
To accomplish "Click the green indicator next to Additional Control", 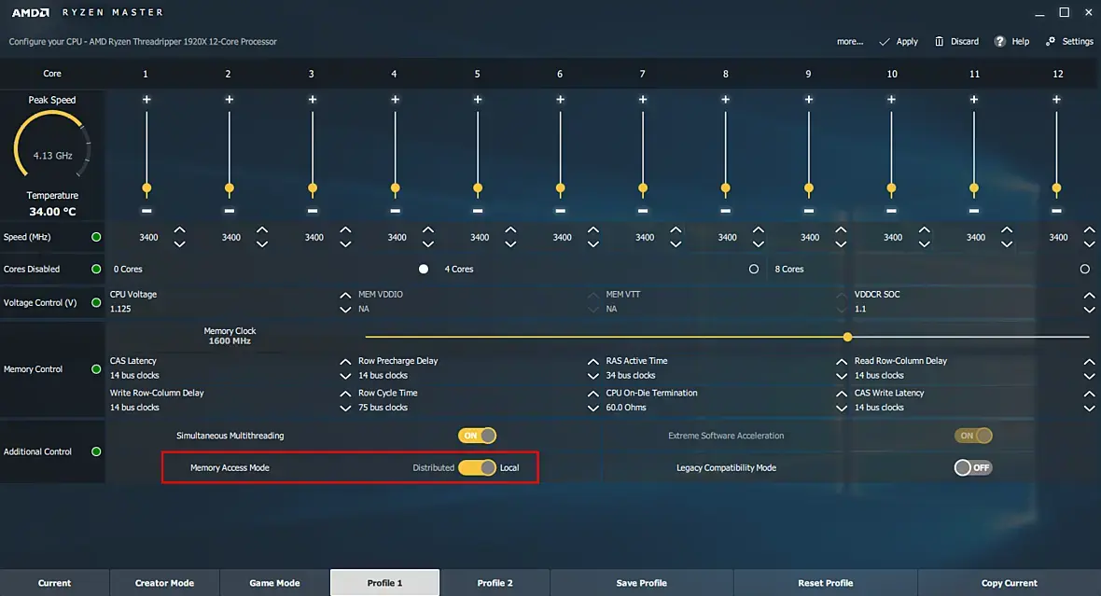I will [96, 451].
